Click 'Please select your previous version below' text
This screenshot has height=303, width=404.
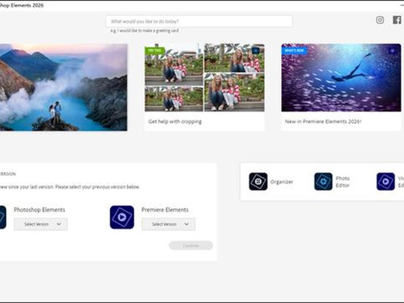pyautogui.click(x=97, y=187)
